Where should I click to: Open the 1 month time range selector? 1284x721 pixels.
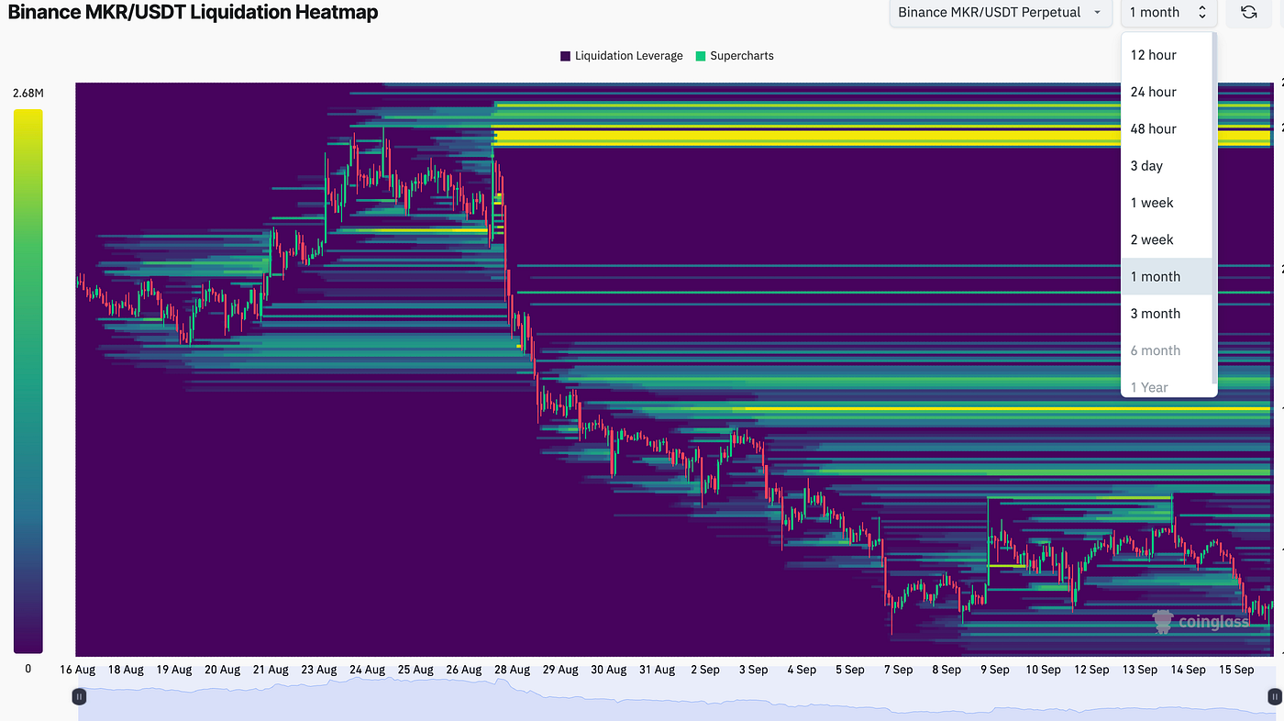[x=1168, y=12]
